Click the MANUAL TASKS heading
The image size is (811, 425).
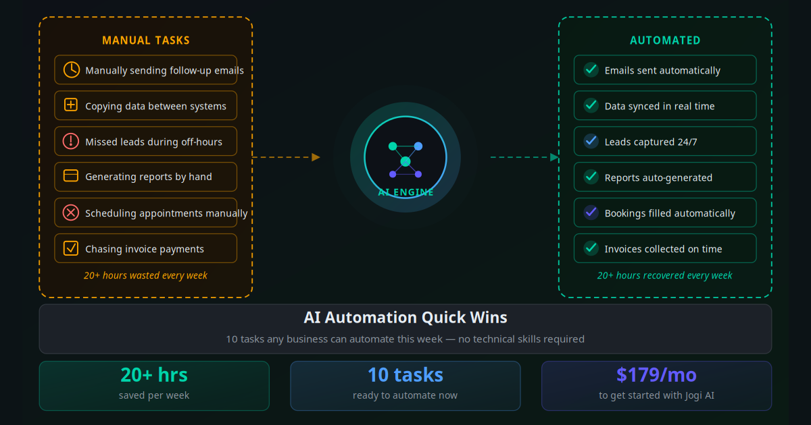click(x=146, y=40)
